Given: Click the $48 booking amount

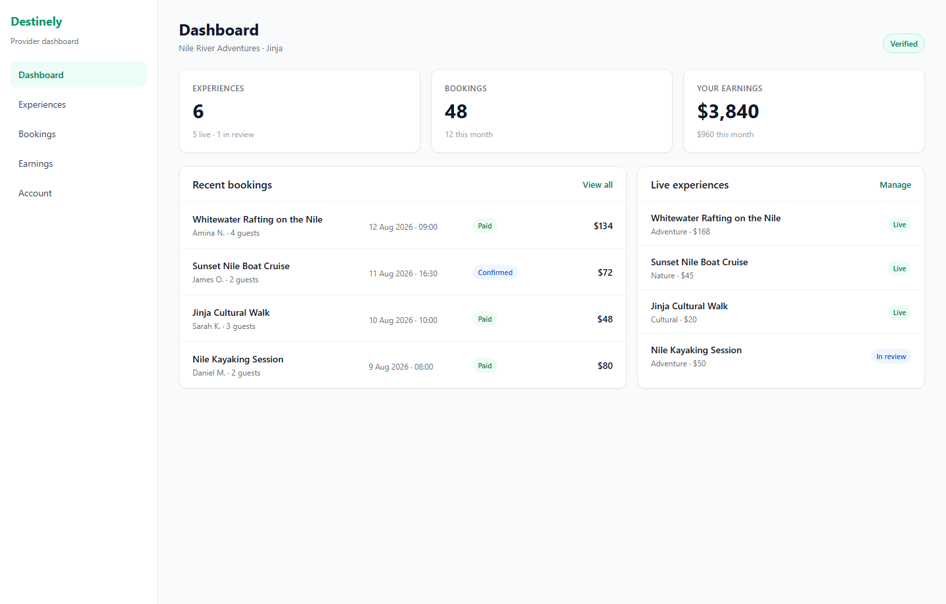Looking at the screenshot, I should [605, 319].
